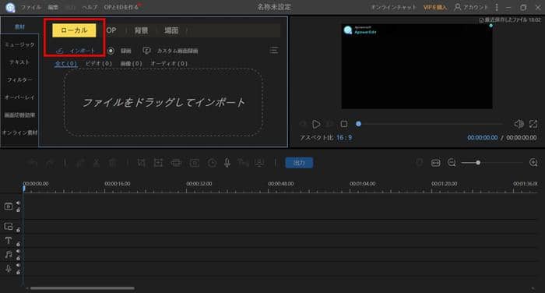Screen dimensions: 545x293
Task: Open the ファイル menu
Action: coord(30,7)
